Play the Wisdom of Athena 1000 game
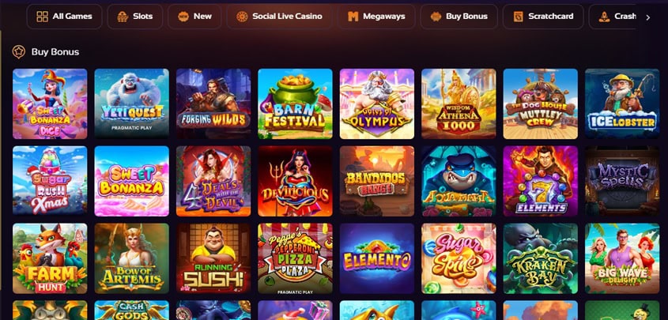The height and width of the screenshot is (320, 668). (459, 104)
